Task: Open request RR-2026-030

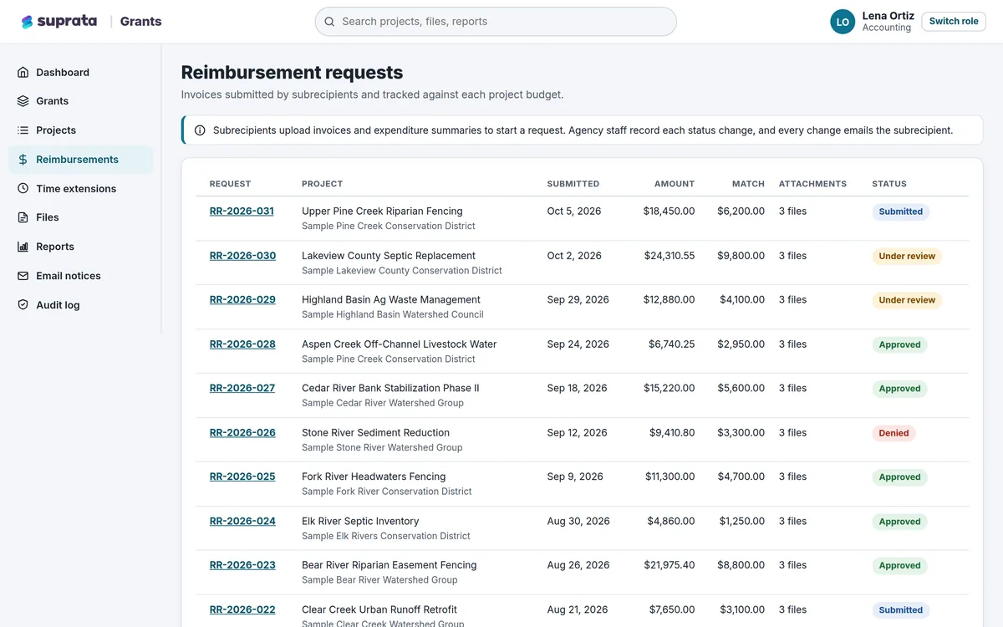Action: 242,256
